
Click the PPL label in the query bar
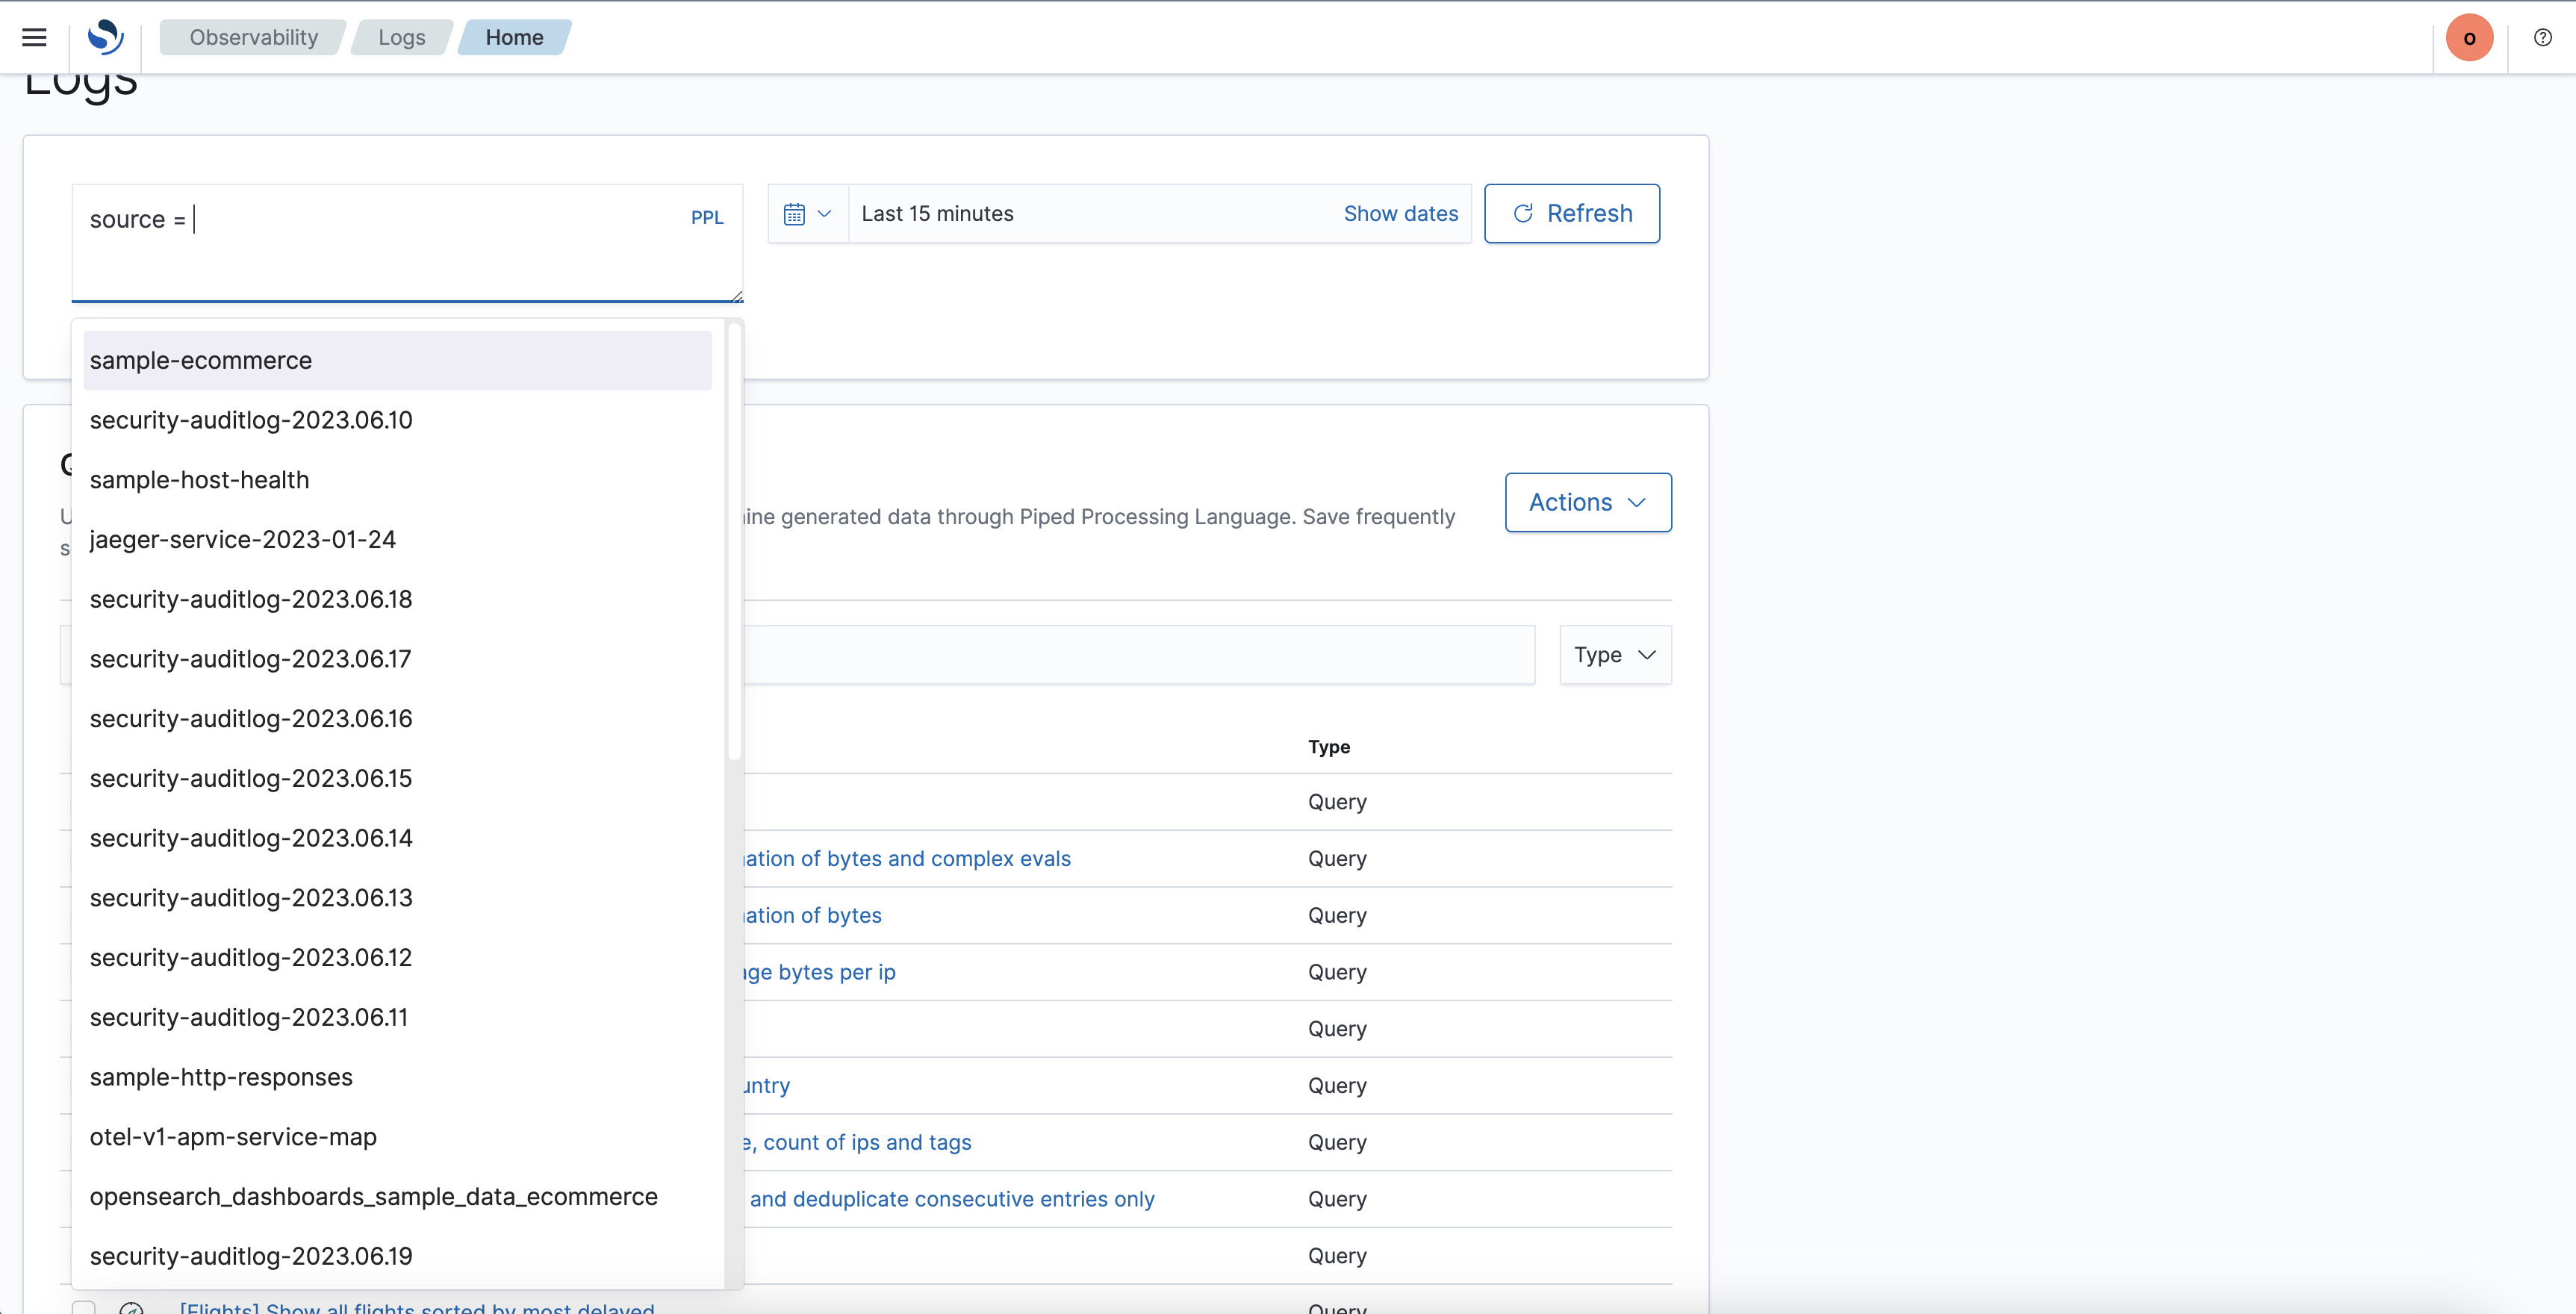click(707, 217)
